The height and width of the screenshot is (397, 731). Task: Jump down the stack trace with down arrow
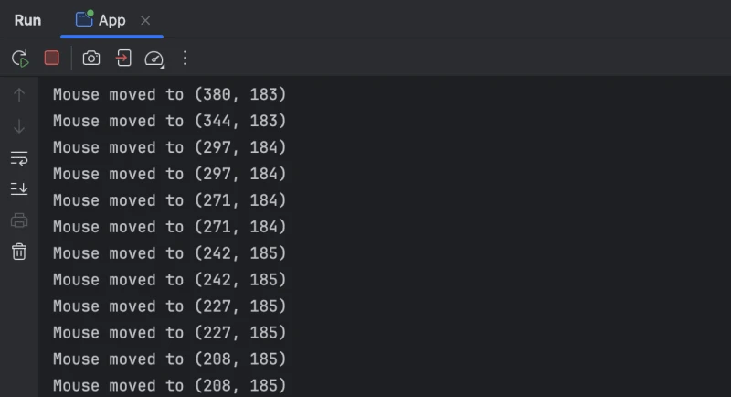[x=19, y=126]
